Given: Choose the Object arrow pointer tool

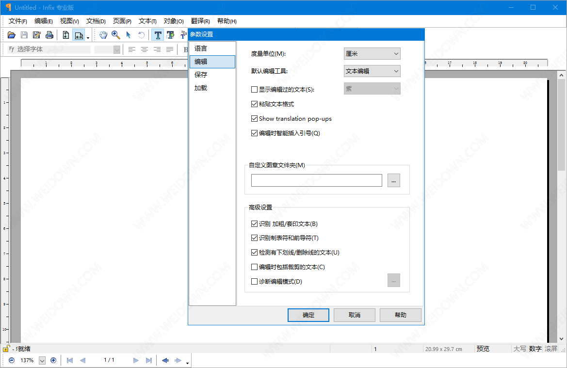Looking at the screenshot, I should coord(129,35).
